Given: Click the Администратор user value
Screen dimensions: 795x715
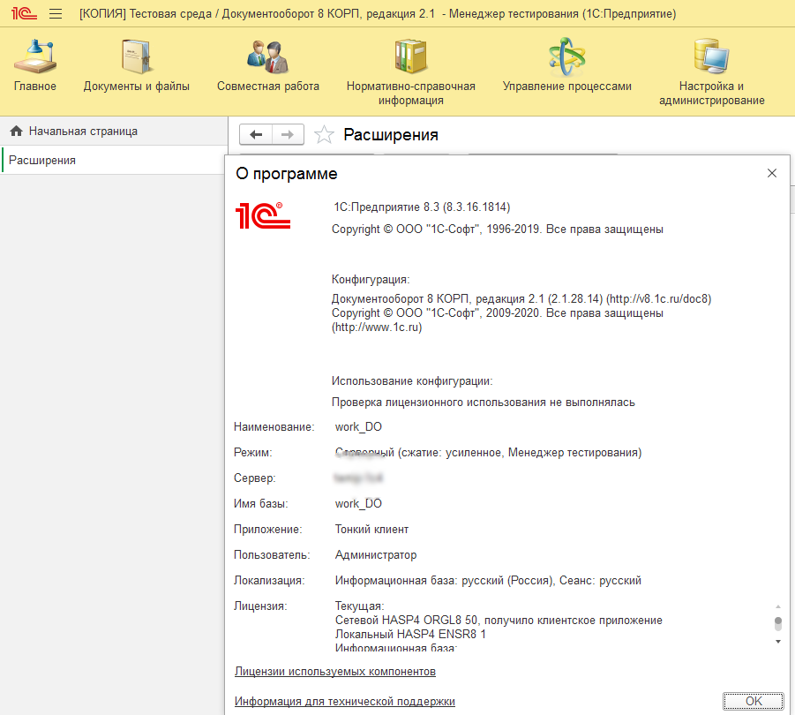Looking at the screenshot, I should [x=376, y=554].
